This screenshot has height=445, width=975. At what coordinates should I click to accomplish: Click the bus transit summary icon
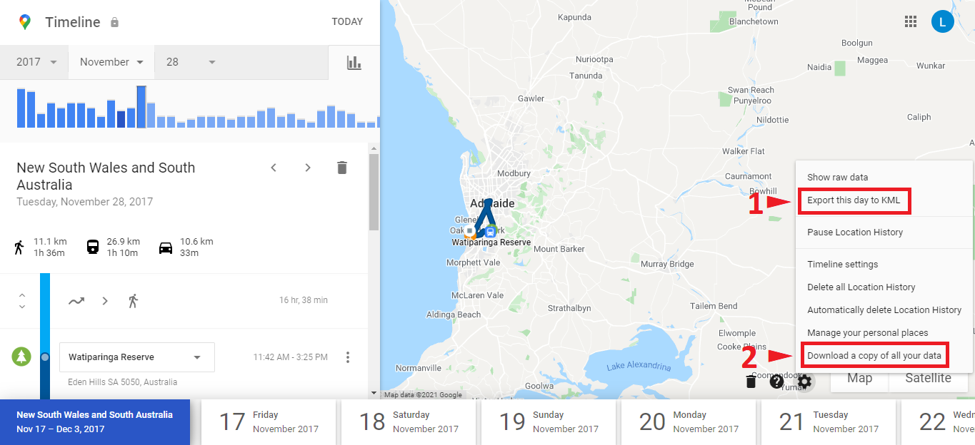pos(93,247)
